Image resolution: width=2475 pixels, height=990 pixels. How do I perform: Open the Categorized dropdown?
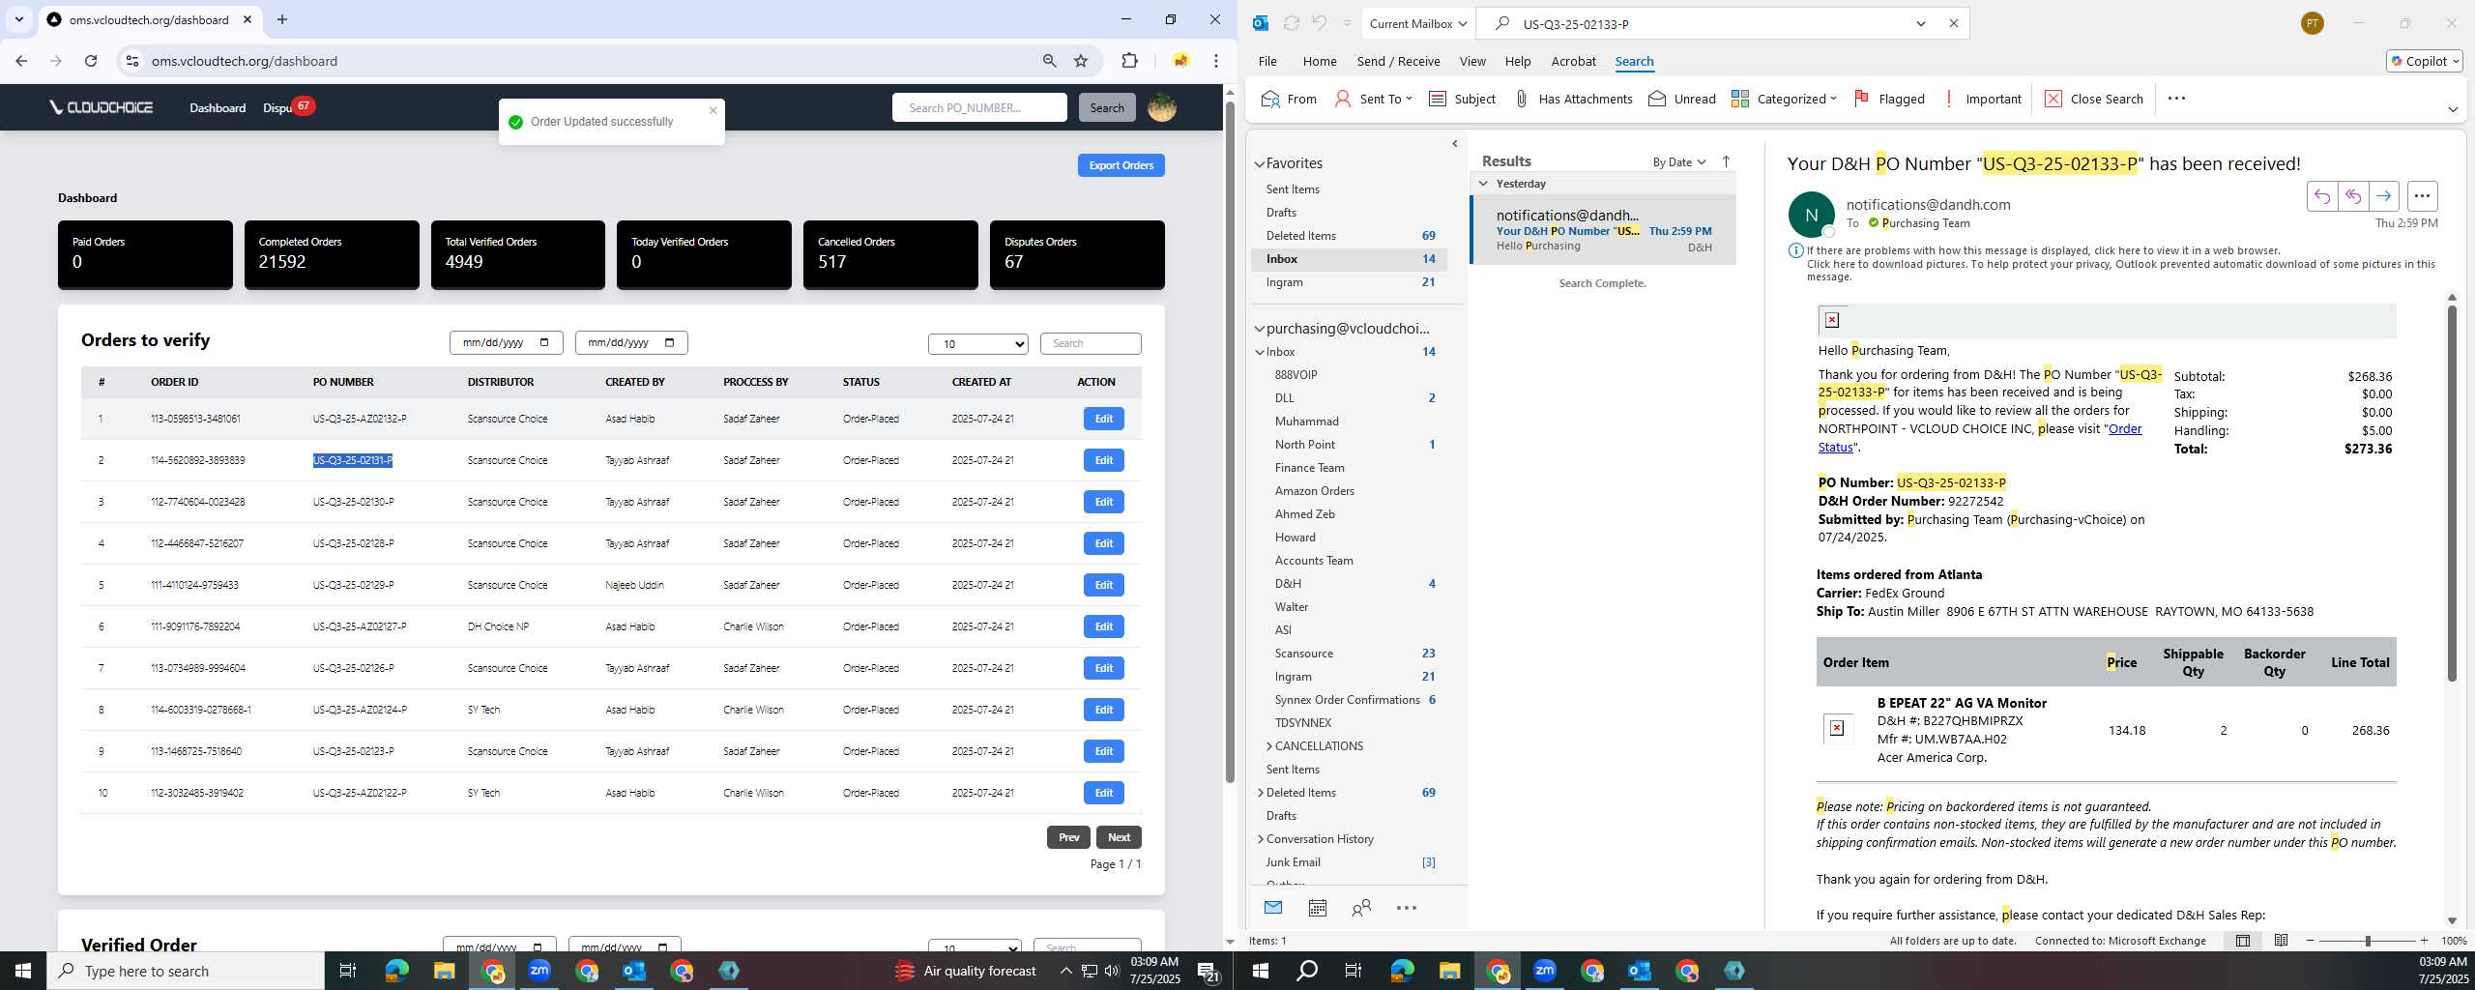tap(1784, 99)
